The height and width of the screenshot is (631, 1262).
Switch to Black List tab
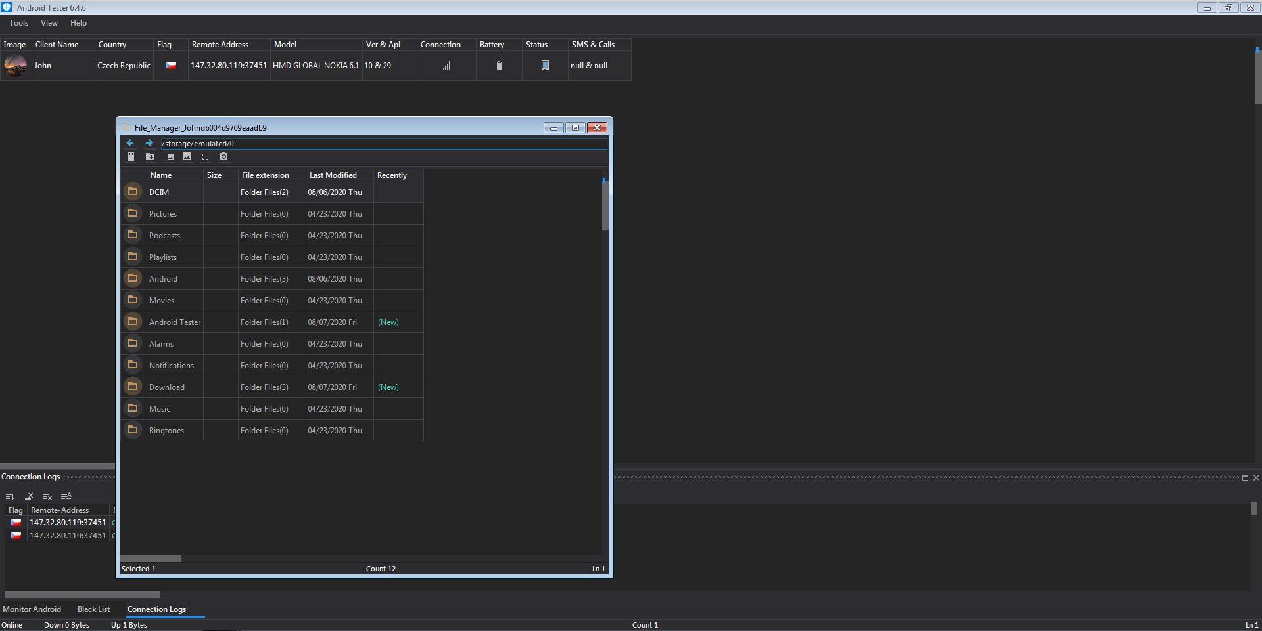pyautogui.click(x=94, y=609)
